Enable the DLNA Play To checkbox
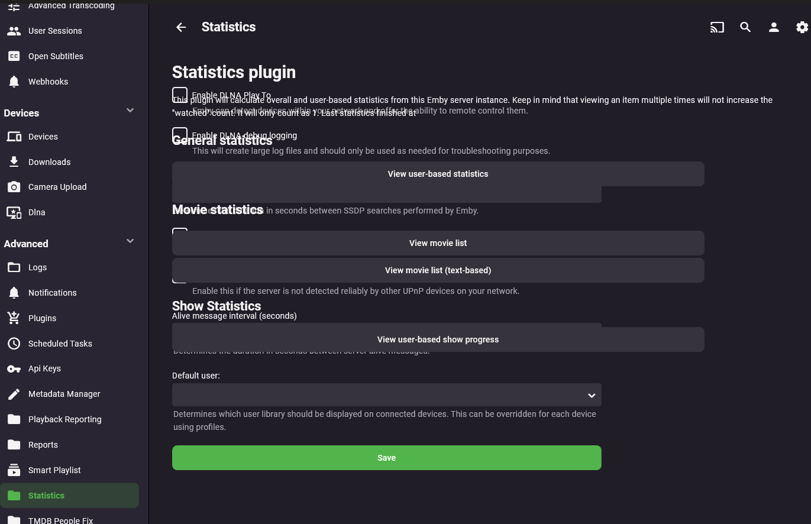Viewport: 811px width, 524px height. (x=180, y=95)
